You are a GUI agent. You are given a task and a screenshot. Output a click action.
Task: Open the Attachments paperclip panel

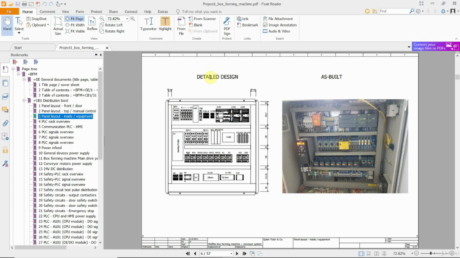(x=5, y=123)
